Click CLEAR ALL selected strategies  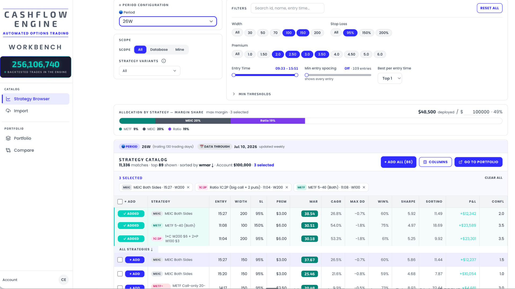tap(494, 178)
